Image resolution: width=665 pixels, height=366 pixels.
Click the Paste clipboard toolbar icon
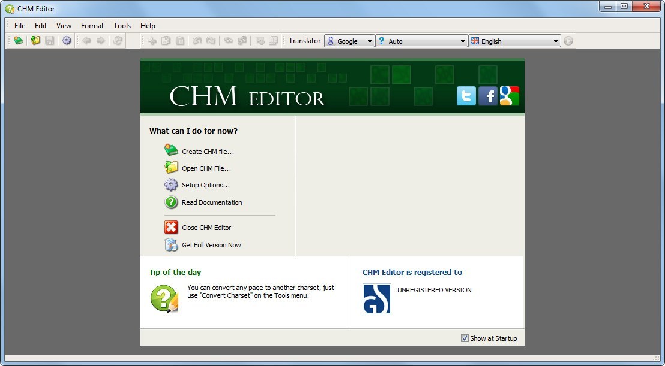coord(180,41)
